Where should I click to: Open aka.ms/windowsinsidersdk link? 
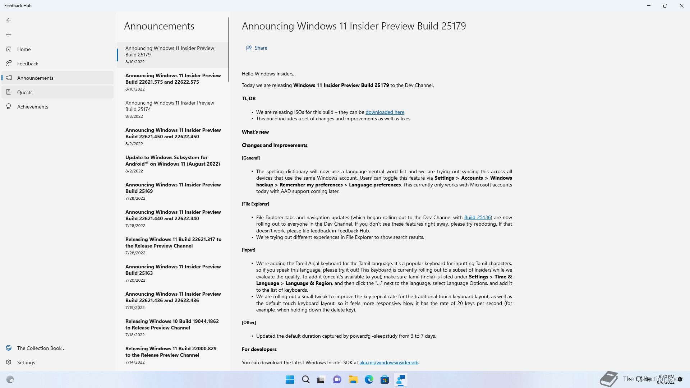[x=388, y=362]
